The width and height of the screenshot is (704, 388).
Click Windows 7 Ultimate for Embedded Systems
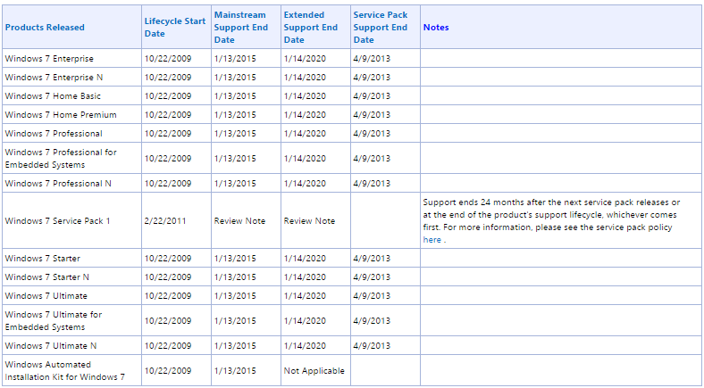pyautogui.click(x=54, y=320)
